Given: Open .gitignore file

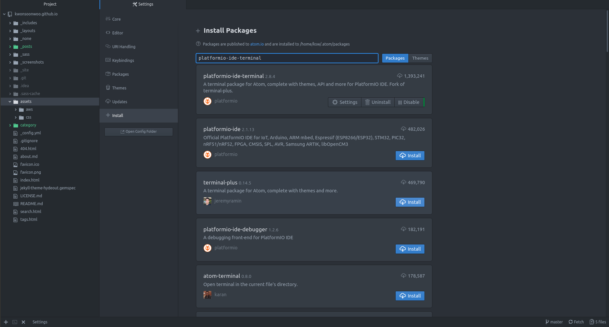Looking at the screenshot, I should tap(29, 141).
